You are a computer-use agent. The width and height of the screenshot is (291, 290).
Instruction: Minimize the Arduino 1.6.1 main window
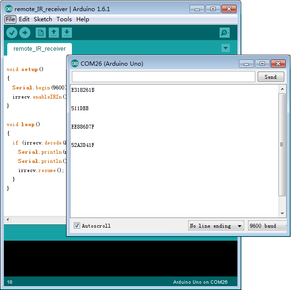click(197, 9)
